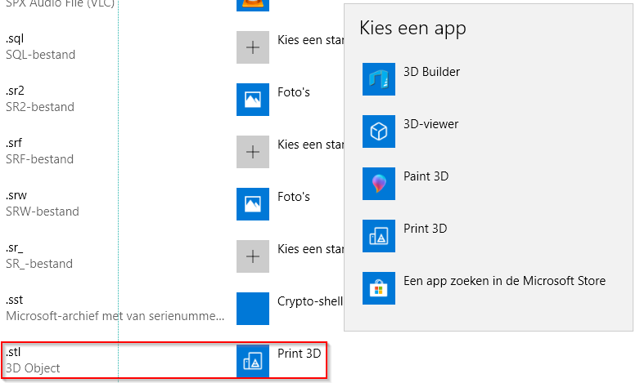Screen dimensions: 640x383
Task: Click .sr2 extension text
Action: point(15,91)
